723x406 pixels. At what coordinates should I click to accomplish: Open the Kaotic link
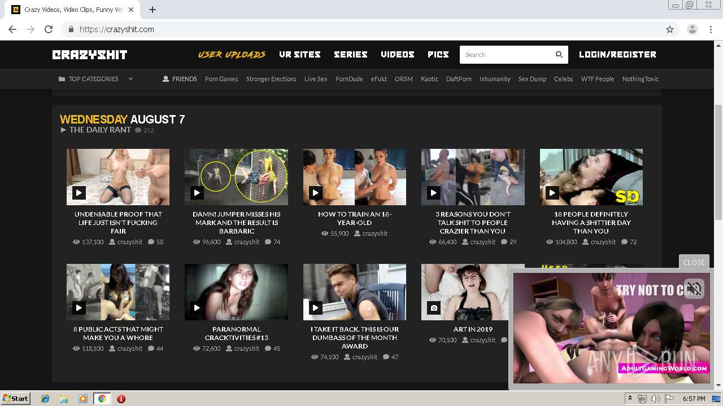click(x=429, y=79)
